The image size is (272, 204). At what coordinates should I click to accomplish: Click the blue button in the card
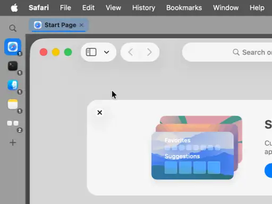pyautogui.click(x=268, y=171)
